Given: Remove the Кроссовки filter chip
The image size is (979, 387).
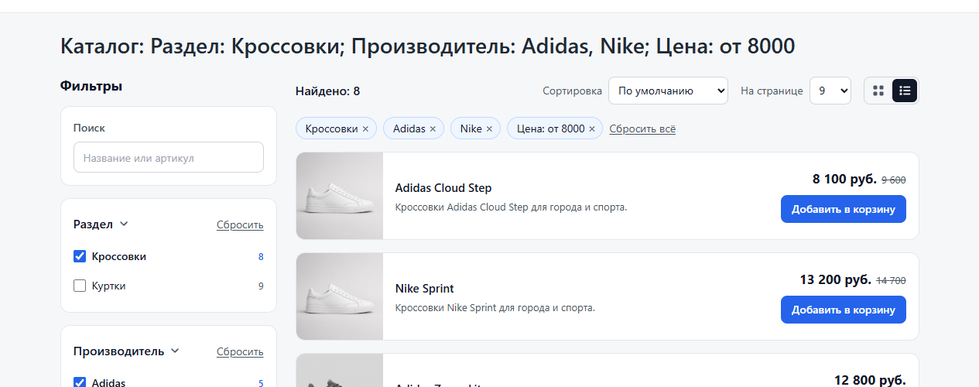Looking at the screenshot, I should (x=365, y=129).
